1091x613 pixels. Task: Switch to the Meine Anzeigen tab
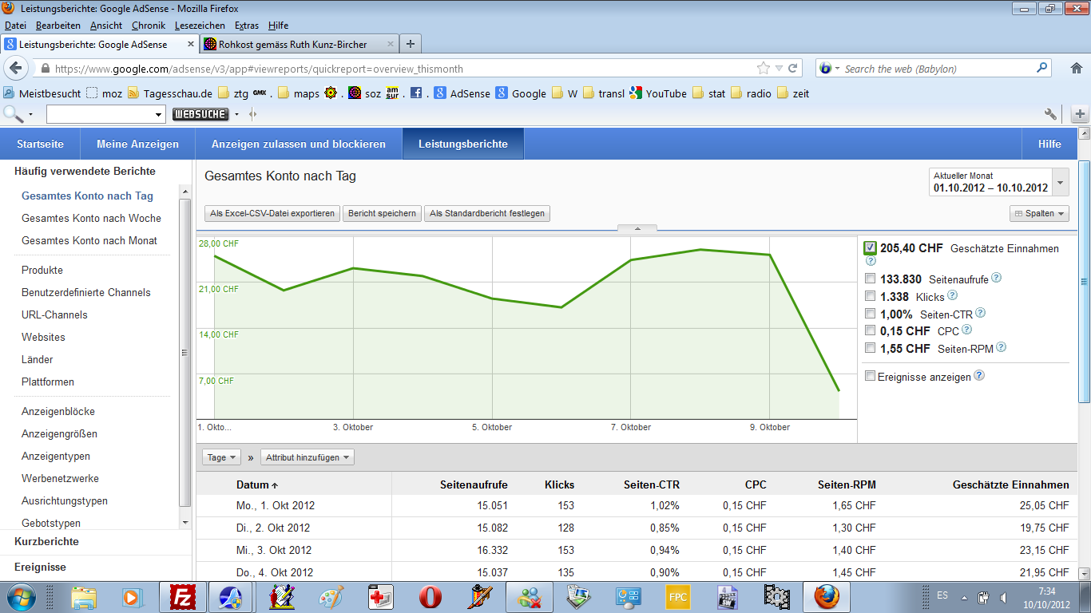(136, 144)
